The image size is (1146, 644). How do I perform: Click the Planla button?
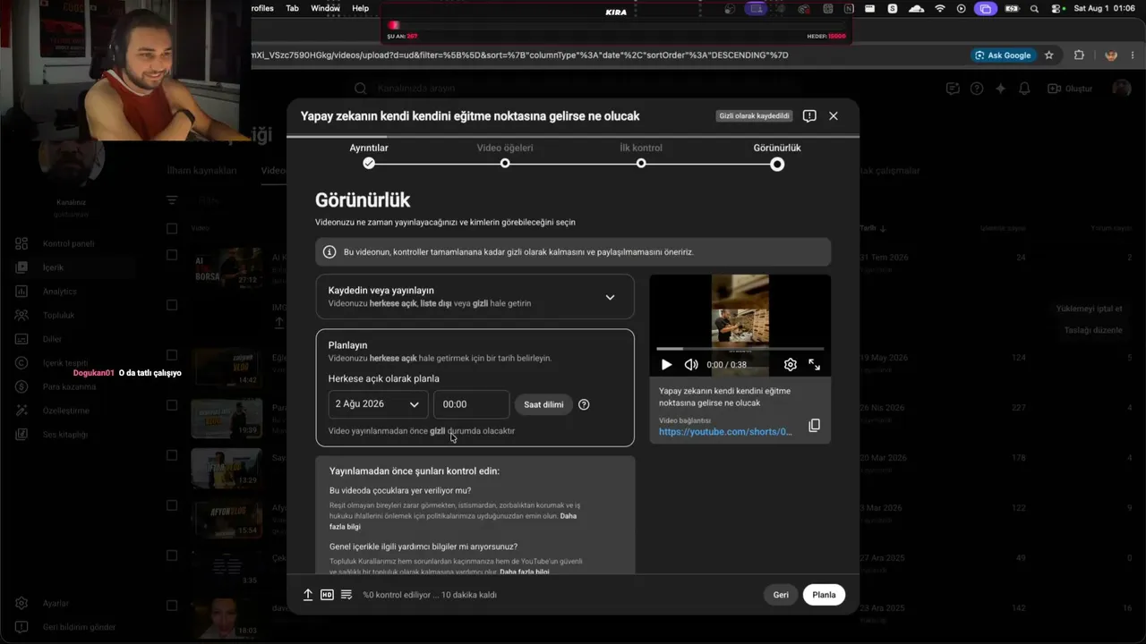coord(824,595)
